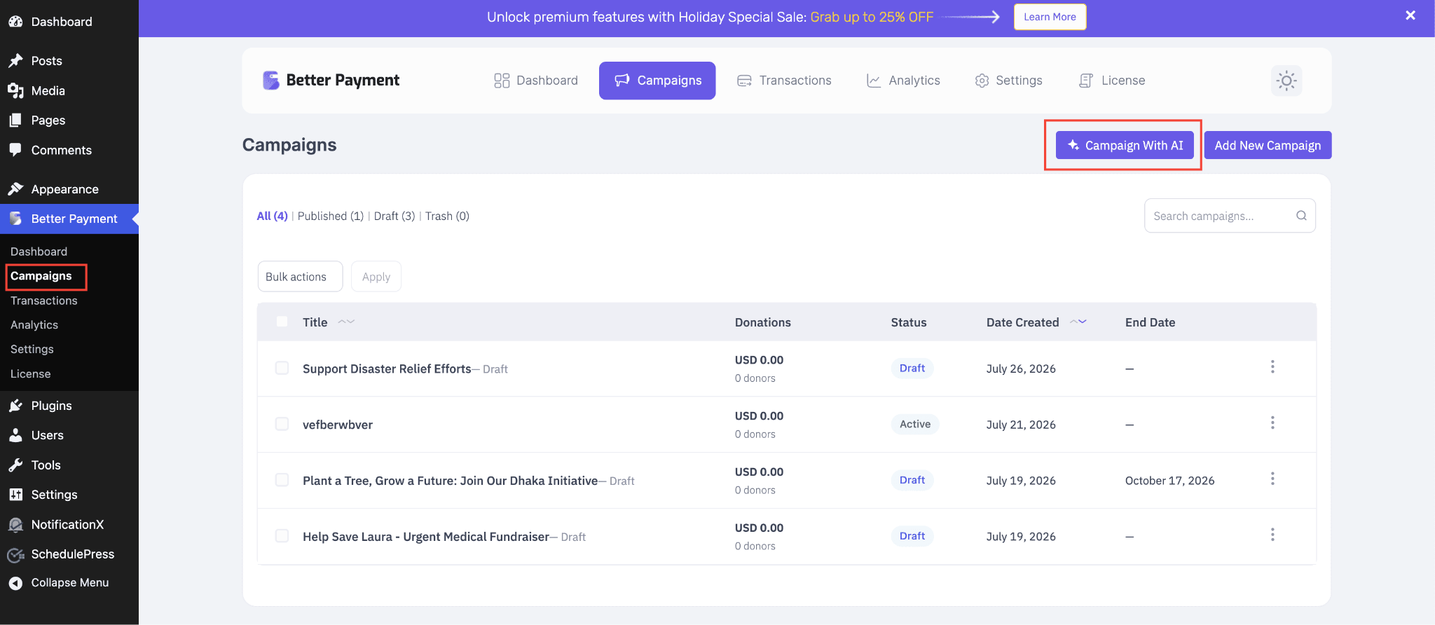
Task: Toggle the light/dark mode sun icon
Action: (x=1286, y=81)
